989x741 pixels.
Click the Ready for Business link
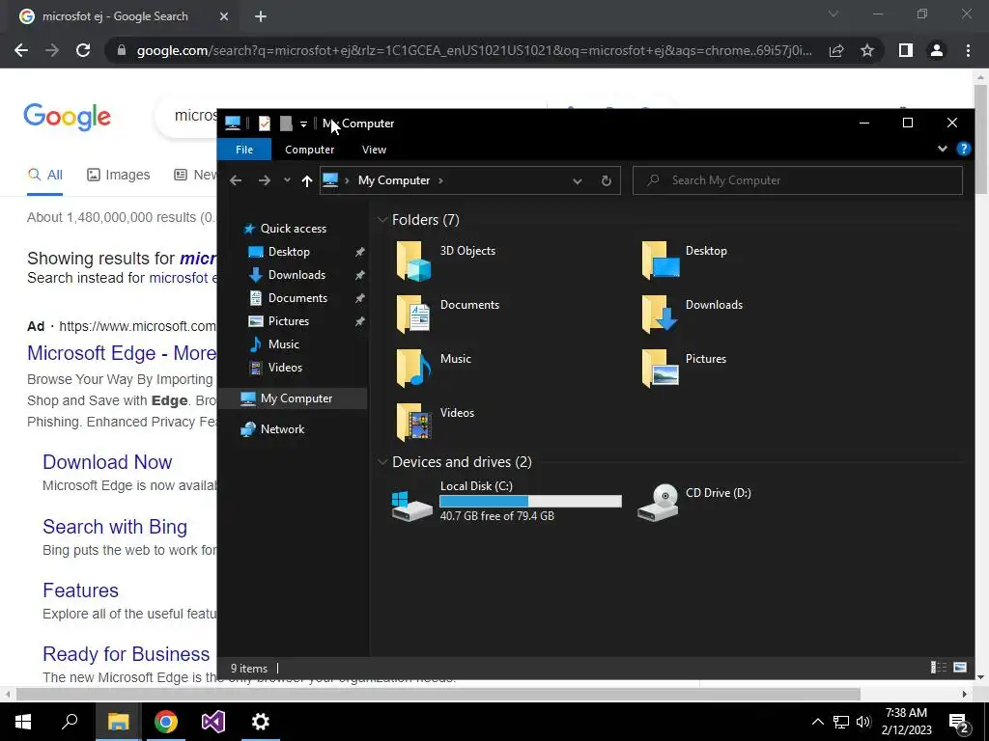[x=127, y=654]
